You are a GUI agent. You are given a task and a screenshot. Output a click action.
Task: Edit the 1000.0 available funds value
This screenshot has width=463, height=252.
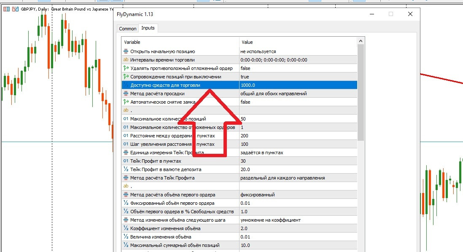pyautogui.click(x=298, y=85)
